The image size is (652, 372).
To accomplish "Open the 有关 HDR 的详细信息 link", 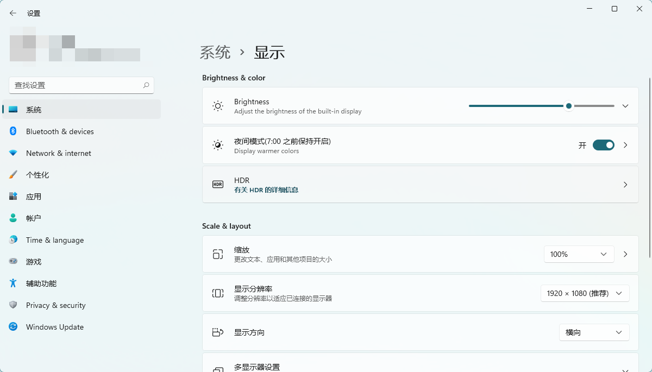I will click(266, 190).
